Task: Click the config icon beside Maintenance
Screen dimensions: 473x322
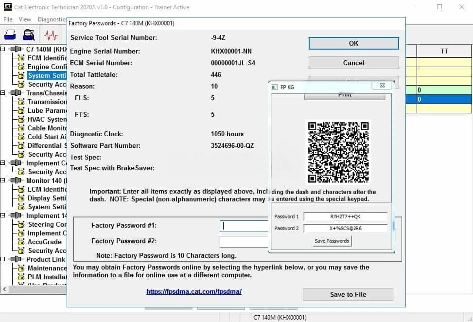Action: pos(21,268)
